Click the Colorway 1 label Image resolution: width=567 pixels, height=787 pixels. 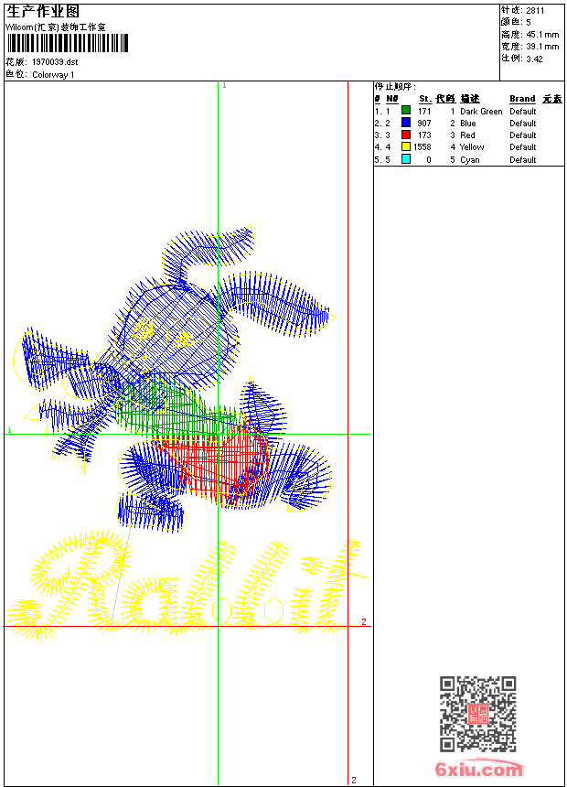pos(53,75)
